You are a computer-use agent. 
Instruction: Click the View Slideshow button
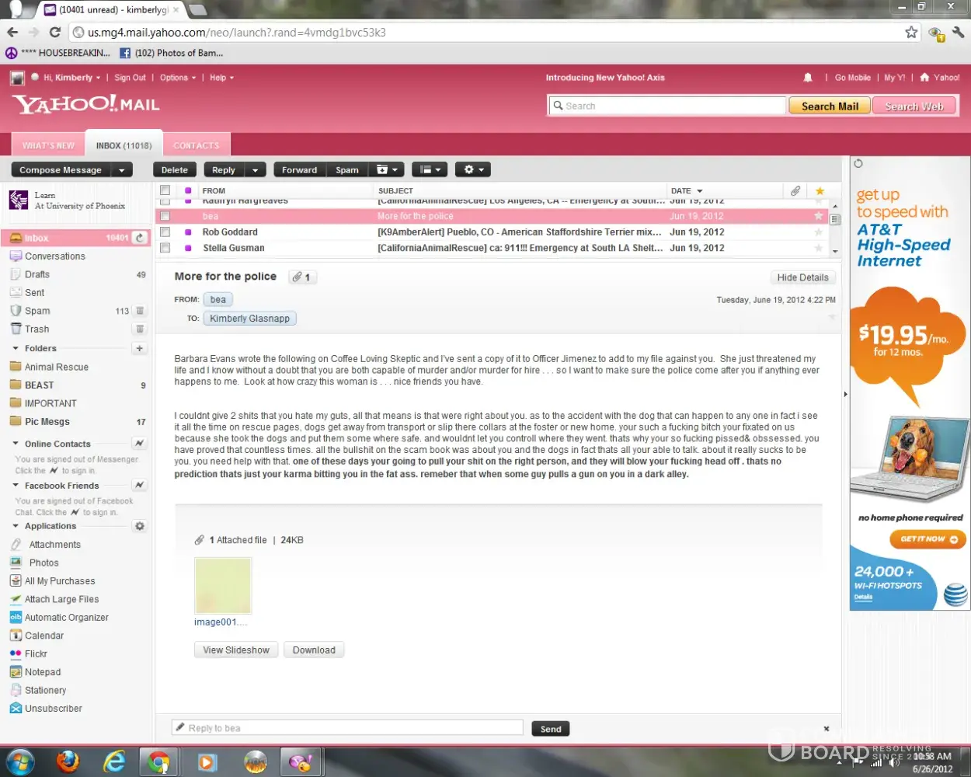point(236,650)
